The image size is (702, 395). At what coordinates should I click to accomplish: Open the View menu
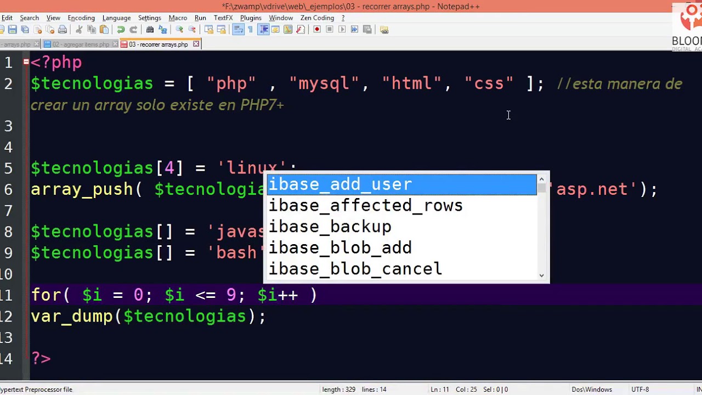click(53, 18)
